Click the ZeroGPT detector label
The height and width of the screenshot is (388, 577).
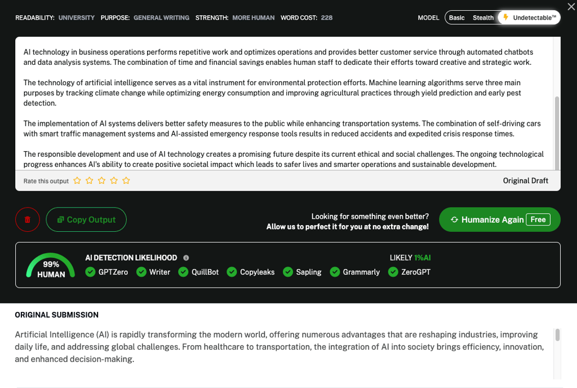pos(415,272)
